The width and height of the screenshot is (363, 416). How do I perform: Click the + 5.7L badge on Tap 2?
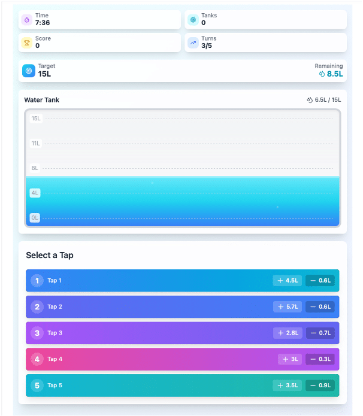pyautogui.click(x=288, y=306)
